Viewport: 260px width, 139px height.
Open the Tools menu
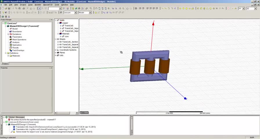tap(57, 5)
